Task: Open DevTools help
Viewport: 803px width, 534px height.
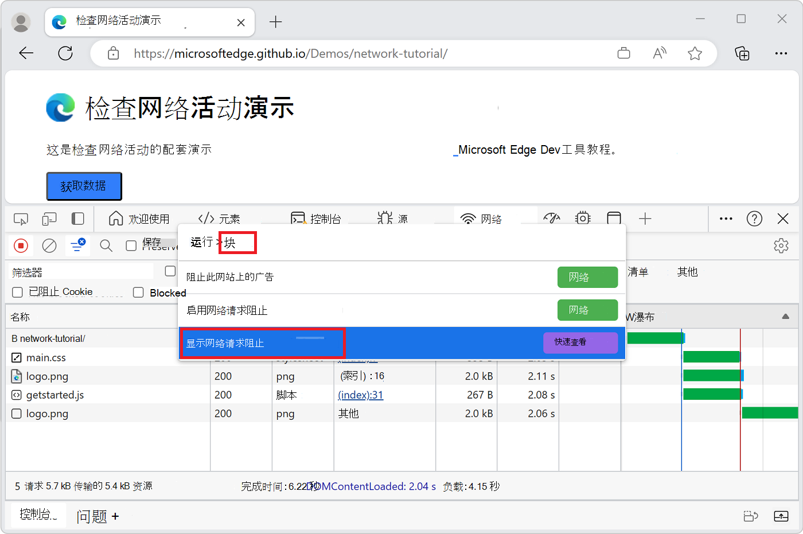Action: (754, 219)
